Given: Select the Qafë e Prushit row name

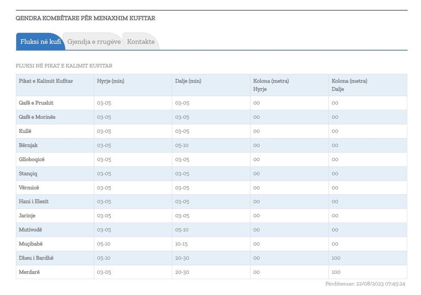Looking at the screenshot, I should [36, 103].
